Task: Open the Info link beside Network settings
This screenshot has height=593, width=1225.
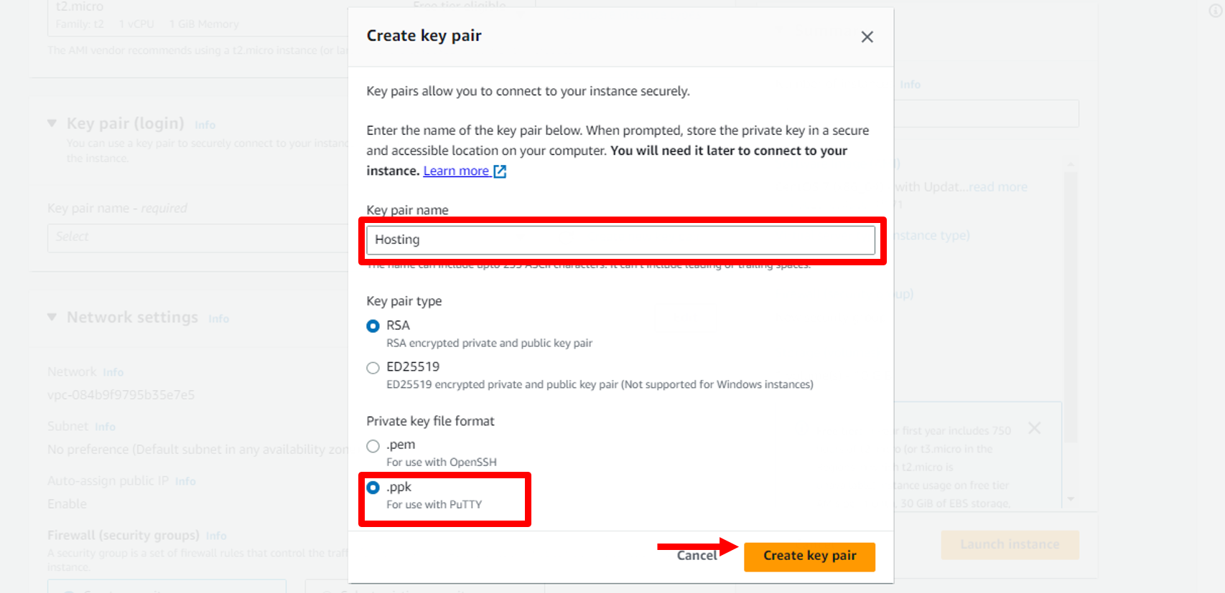Action: point(218,319)
